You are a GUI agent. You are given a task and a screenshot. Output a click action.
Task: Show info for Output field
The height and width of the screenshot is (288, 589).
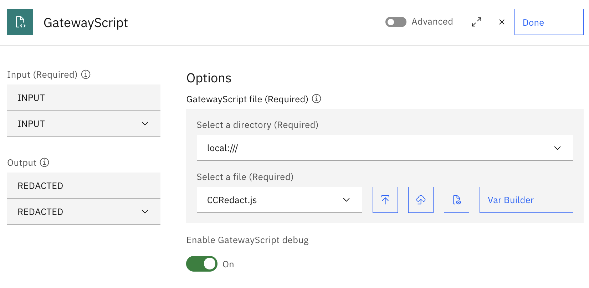click(x=45, y=163)
